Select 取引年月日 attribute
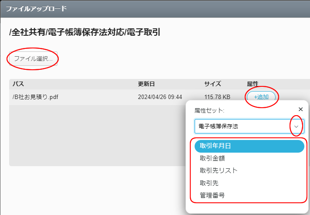310x215 pixels. [x=249, y=146]
